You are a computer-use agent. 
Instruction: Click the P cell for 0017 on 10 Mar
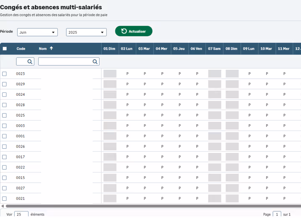pyautogui.click(x=267, y=157)
